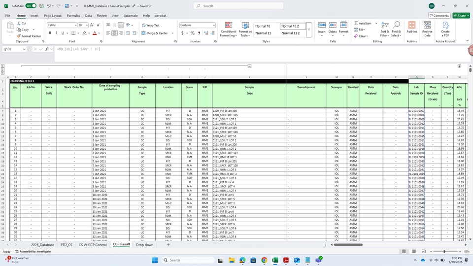Click the Insert cells icon
This screenshot has width=473, height=266.
point(322,25)
